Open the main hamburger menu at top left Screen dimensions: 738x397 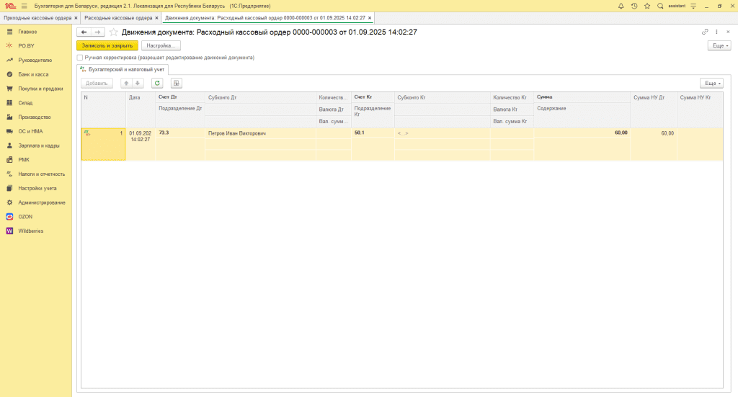click(24, 6)
